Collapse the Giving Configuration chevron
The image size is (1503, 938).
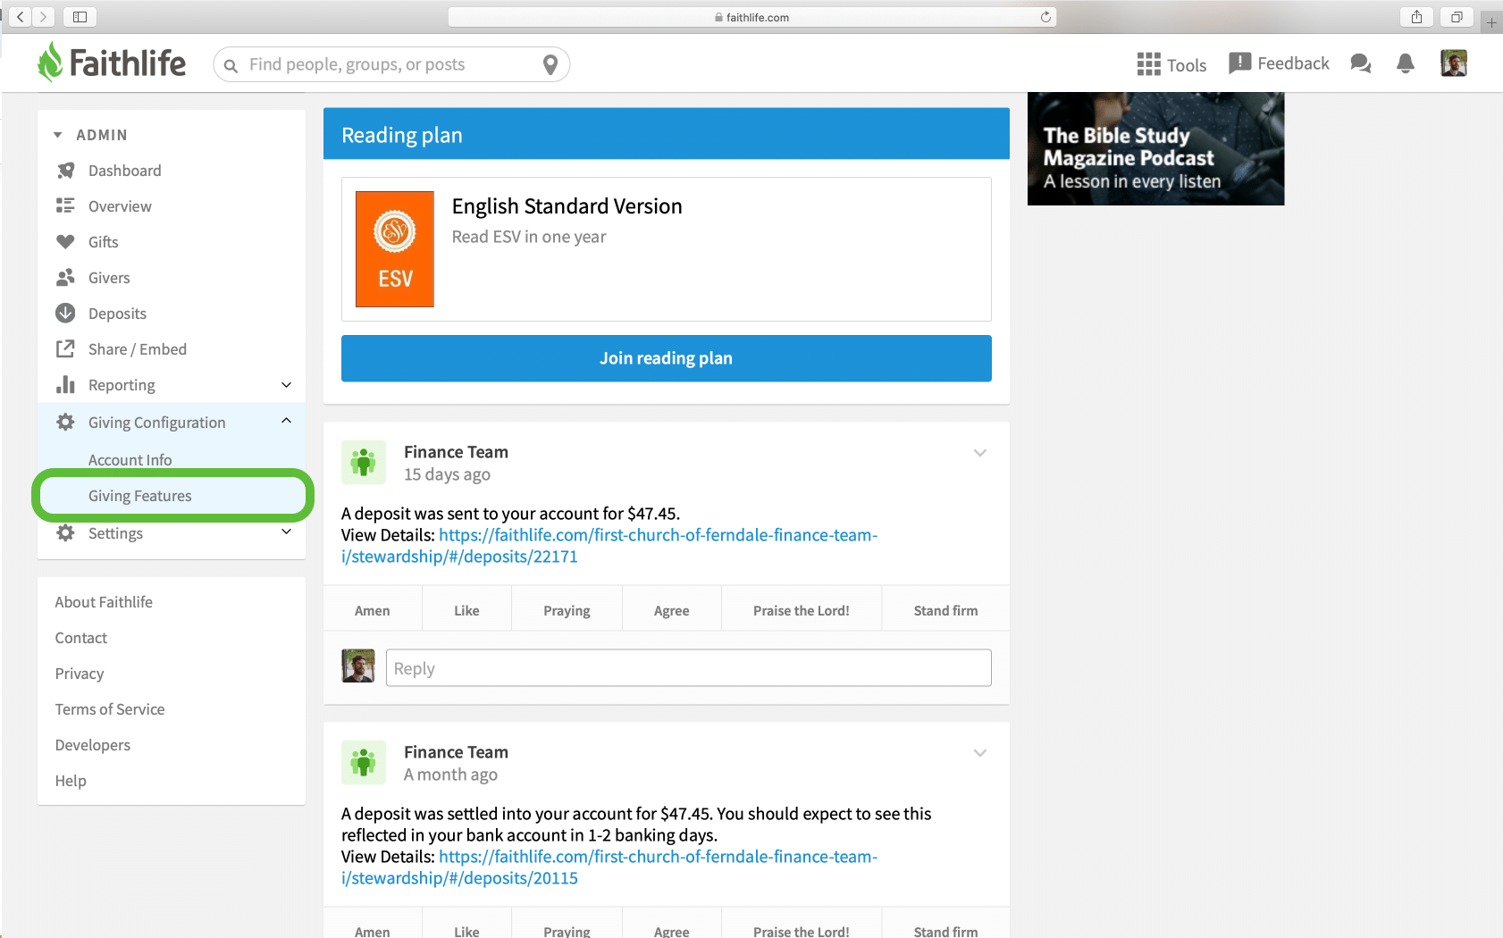(287, 421)
